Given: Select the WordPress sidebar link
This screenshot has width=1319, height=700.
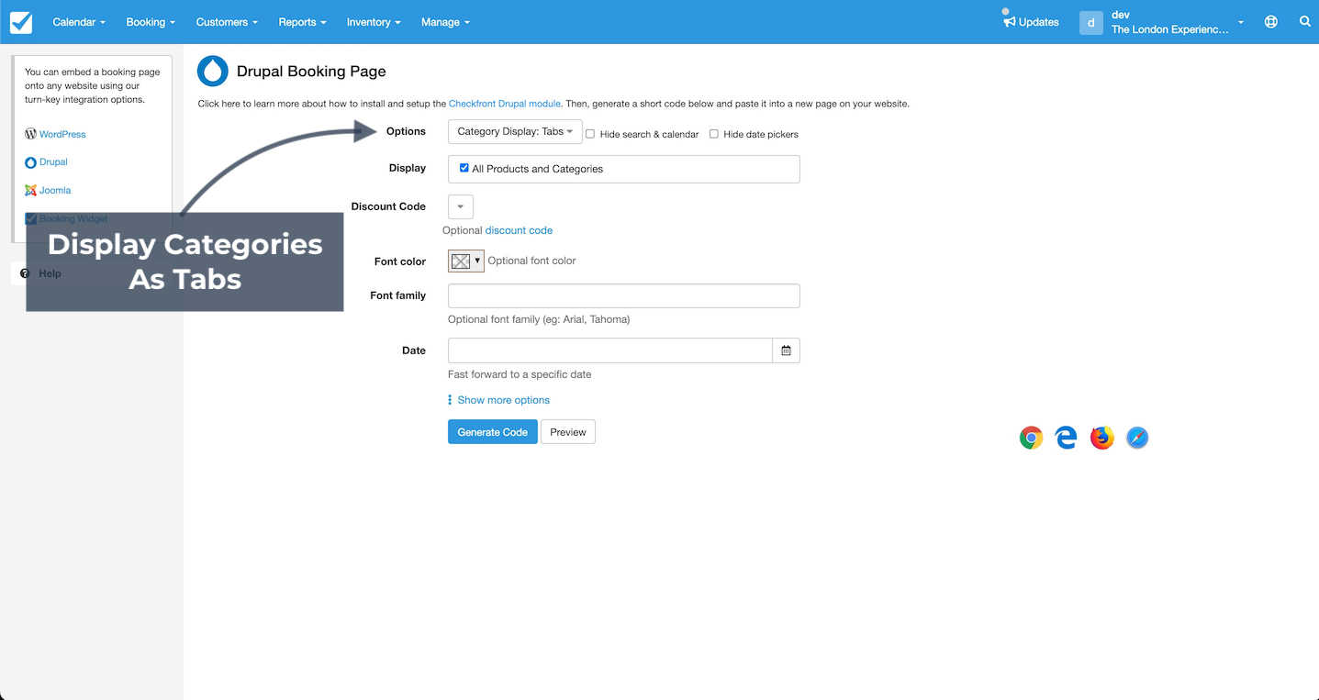Looking at the screenshot, I should tap(62, 134).
